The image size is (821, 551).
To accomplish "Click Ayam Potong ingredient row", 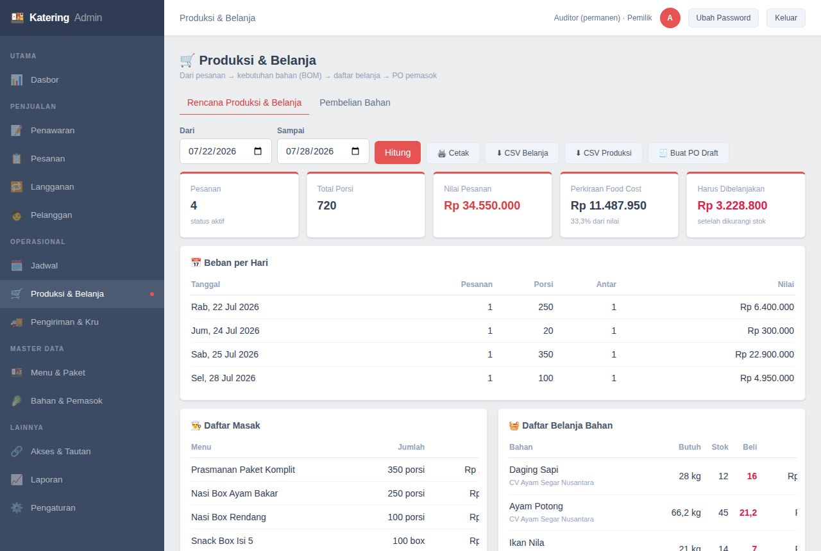I will point(653,513).
